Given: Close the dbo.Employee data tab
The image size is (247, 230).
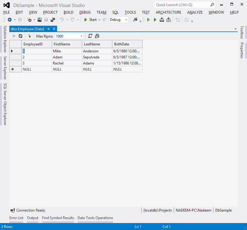Looking at the screenshot, I should 54,29.
